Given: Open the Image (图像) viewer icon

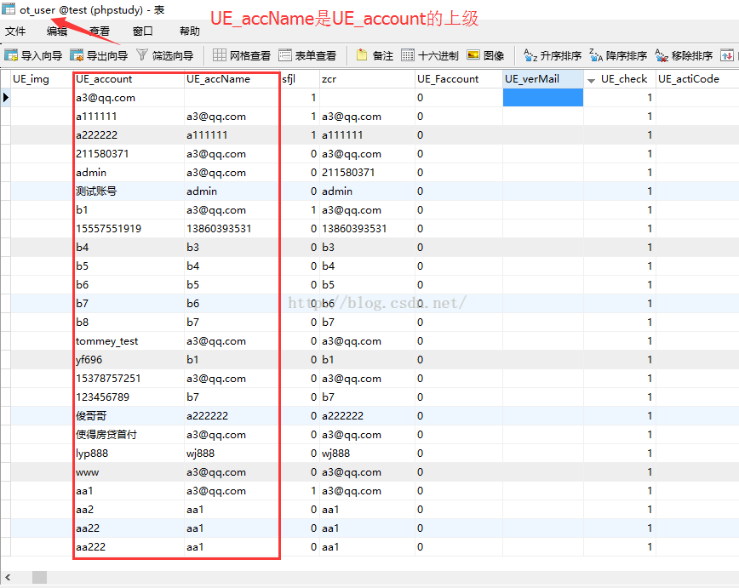Looking at the screenshot, I should point(473,55).
